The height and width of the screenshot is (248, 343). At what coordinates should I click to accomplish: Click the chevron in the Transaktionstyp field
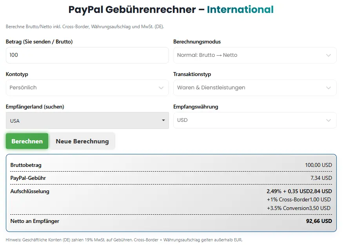[329, 88]
